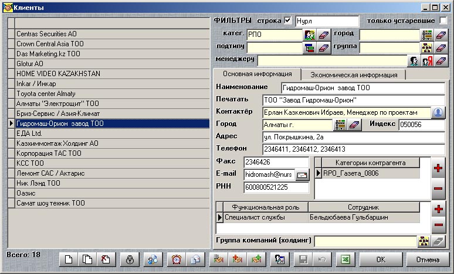Toggle the строка filter checkbox
Viewport: 454px width, 274px height.
[287, 21]
